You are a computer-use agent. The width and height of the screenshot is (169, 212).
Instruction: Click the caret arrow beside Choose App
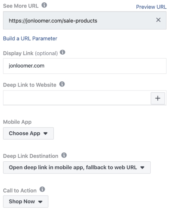coord(45,134)
